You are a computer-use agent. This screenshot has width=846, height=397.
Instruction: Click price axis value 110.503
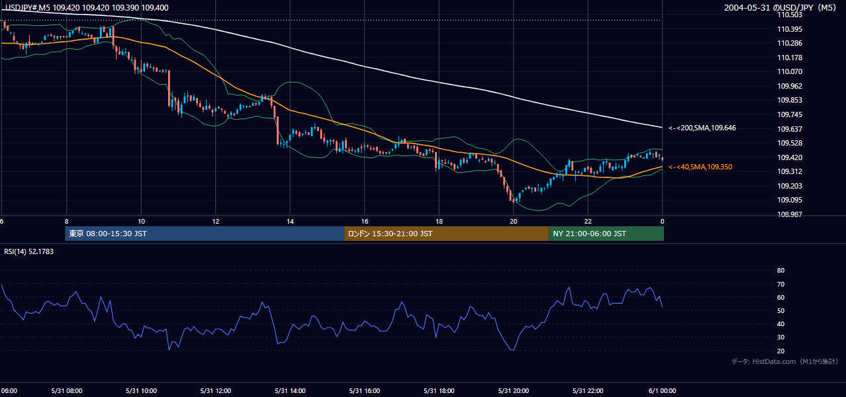click(x=790, y=15)
